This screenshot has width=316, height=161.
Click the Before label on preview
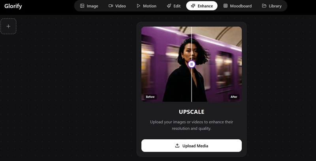[150, 97]
